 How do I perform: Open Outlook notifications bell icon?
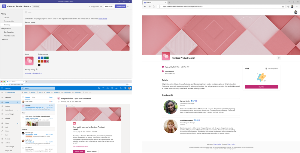point(121,88)
